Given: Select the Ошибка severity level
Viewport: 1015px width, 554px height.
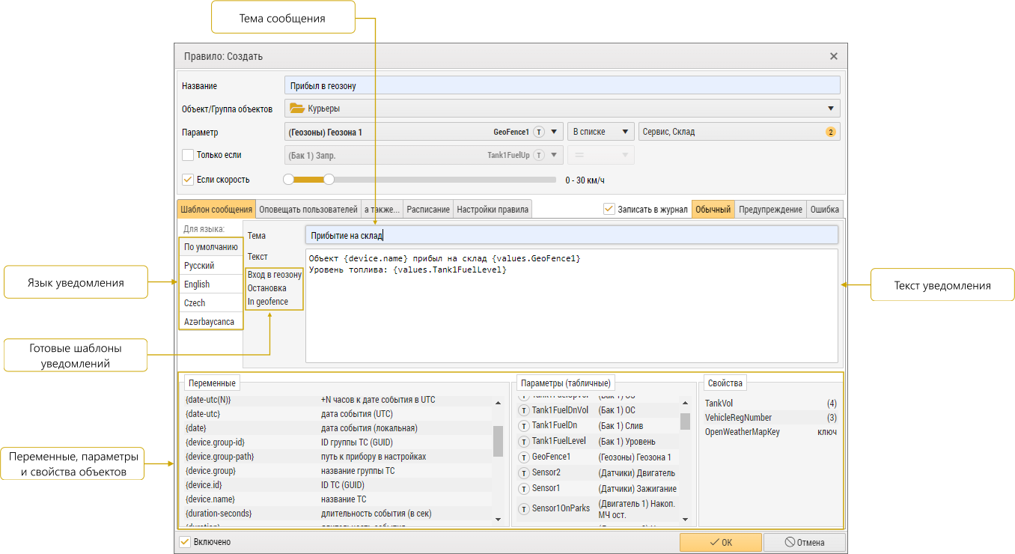Looking at the screenshot, I should (825, 210).
